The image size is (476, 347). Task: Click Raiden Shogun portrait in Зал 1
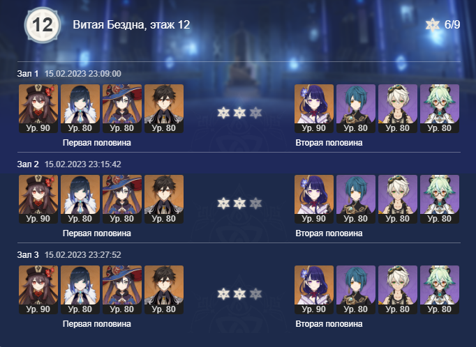point(314,109)
